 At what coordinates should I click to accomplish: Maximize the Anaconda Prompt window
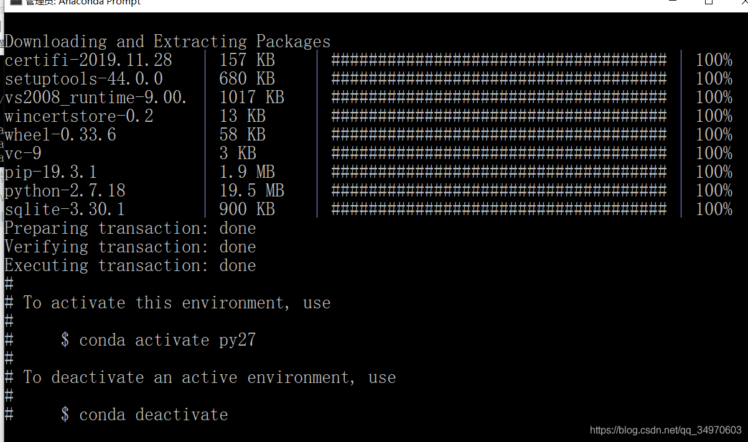(x=708, y=2)
